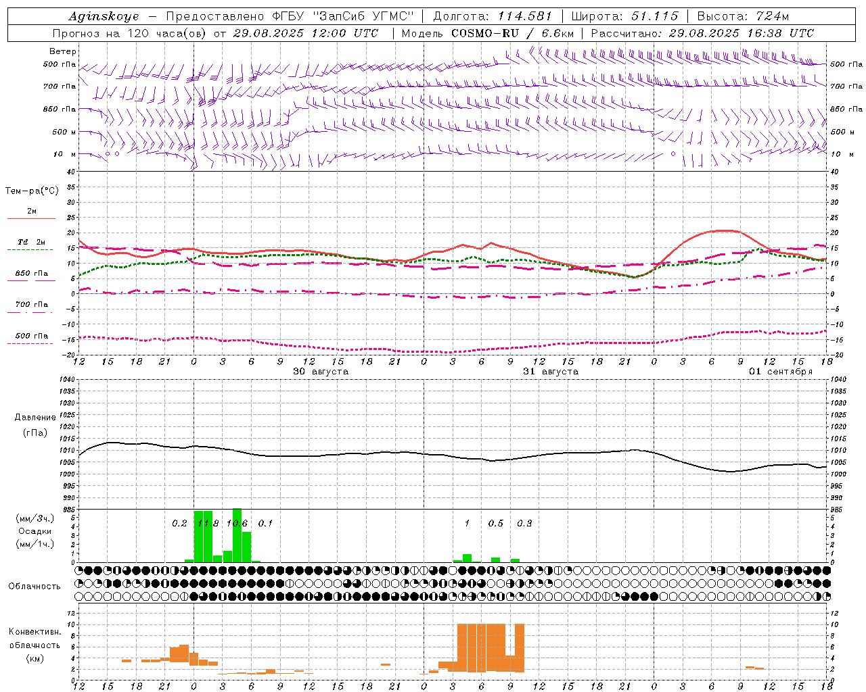Click the '0.5' precipitation amount
Viewport: 866px width, 692px height.
(x=496, y=524)
